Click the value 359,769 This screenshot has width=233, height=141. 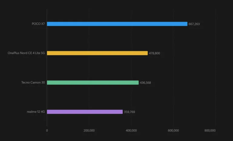click(x=130, y=112)
